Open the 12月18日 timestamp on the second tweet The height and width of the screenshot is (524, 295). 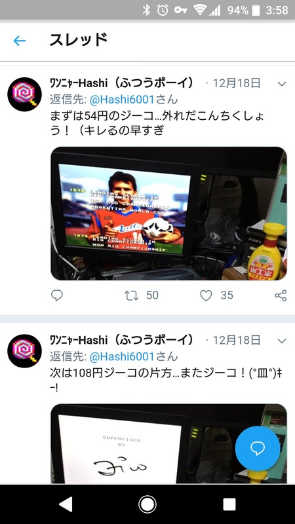pos(237,341)
